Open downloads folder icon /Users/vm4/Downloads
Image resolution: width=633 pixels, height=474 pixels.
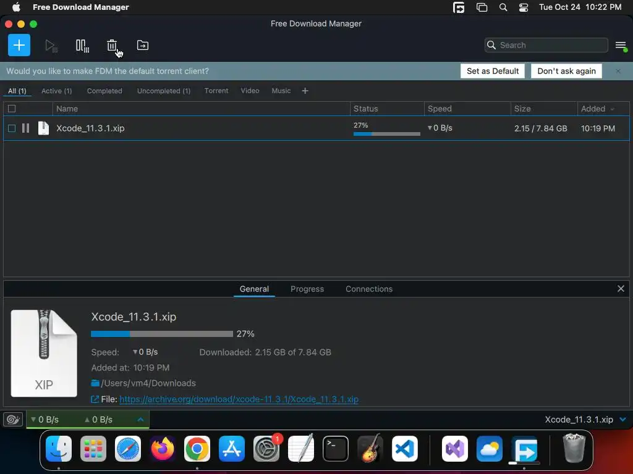pyautogui.click(x=95, y=383)
